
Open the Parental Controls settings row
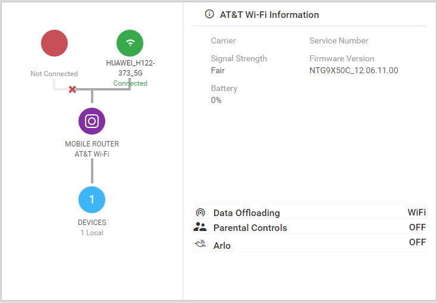250,228
